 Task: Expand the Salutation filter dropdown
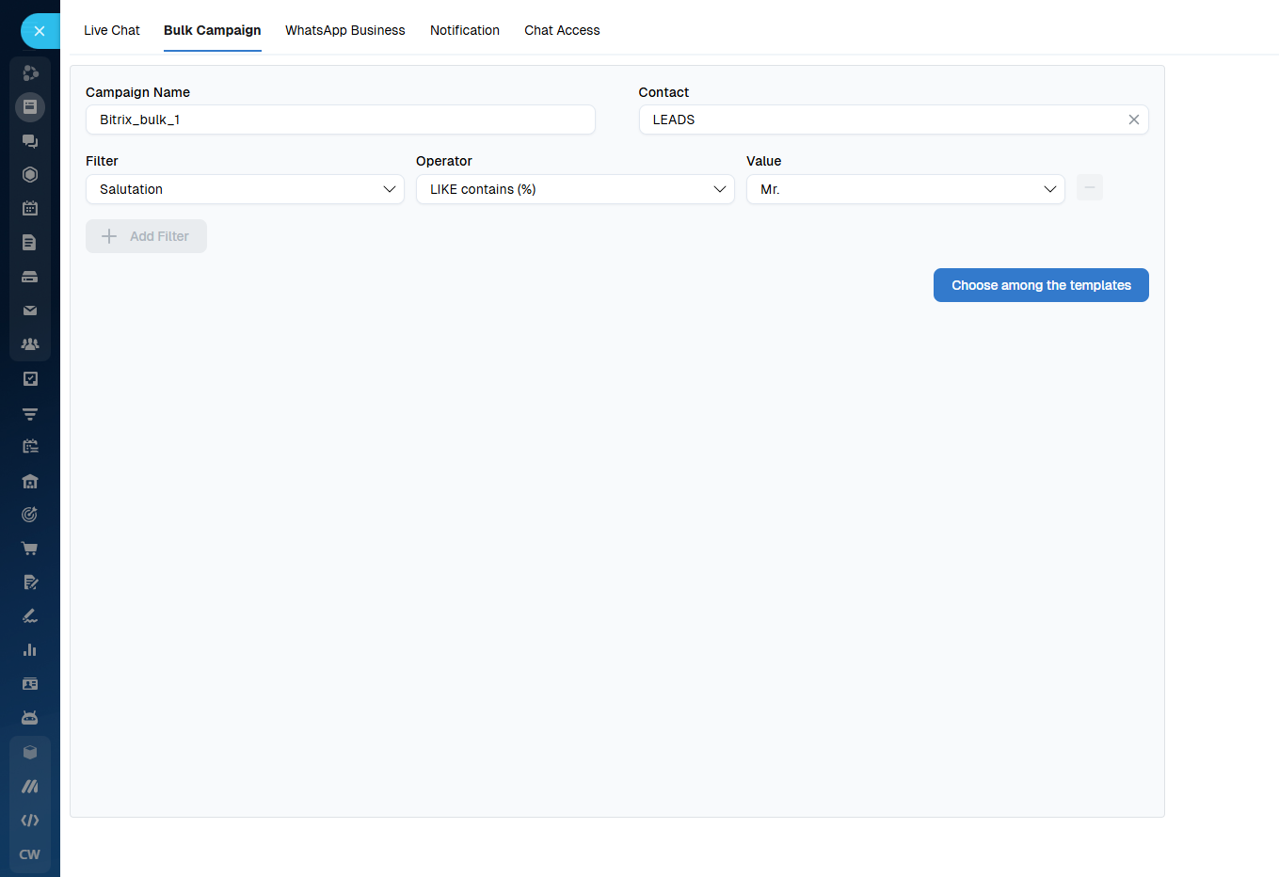[x=245, y=189]
